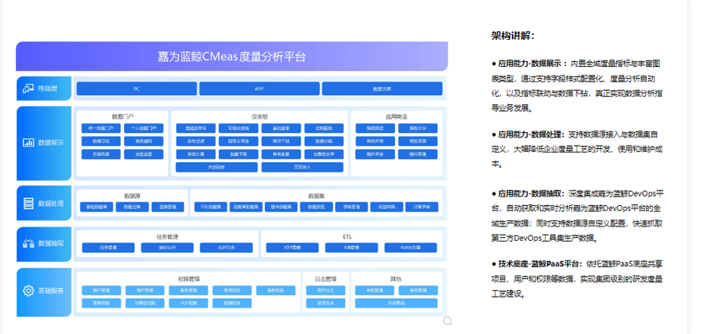Click the 仪表板 section heading
Image resolution: width=703 pixels, height=334 pixels.
260,117
